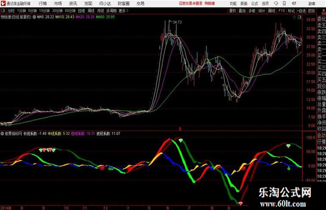Expand the 更多 periods chevron
This screenshot has width=326, height=210.
tap(124, 11)
